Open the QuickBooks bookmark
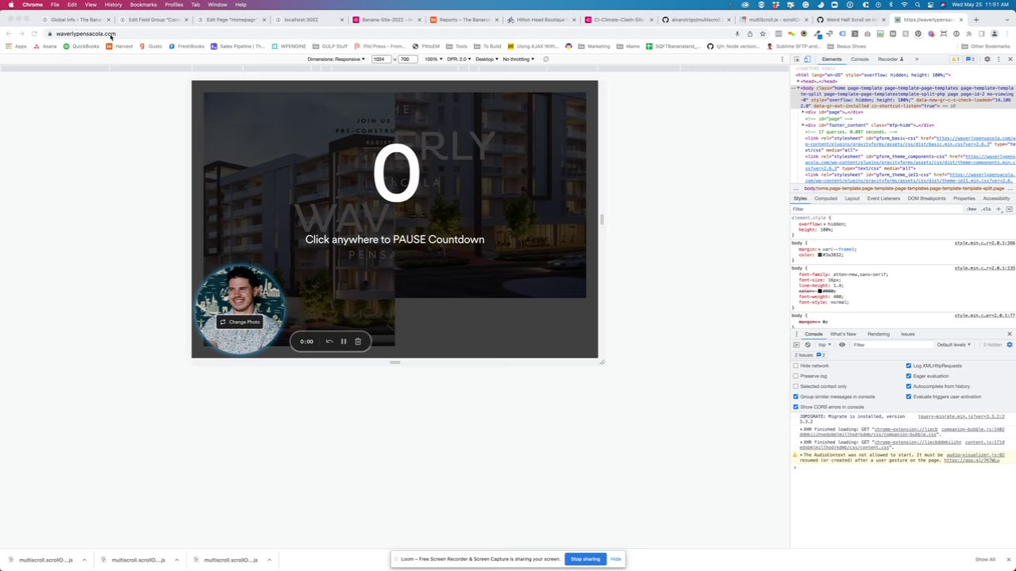Viewport: 1016px width, 571px height. click(x=82, y=46)
